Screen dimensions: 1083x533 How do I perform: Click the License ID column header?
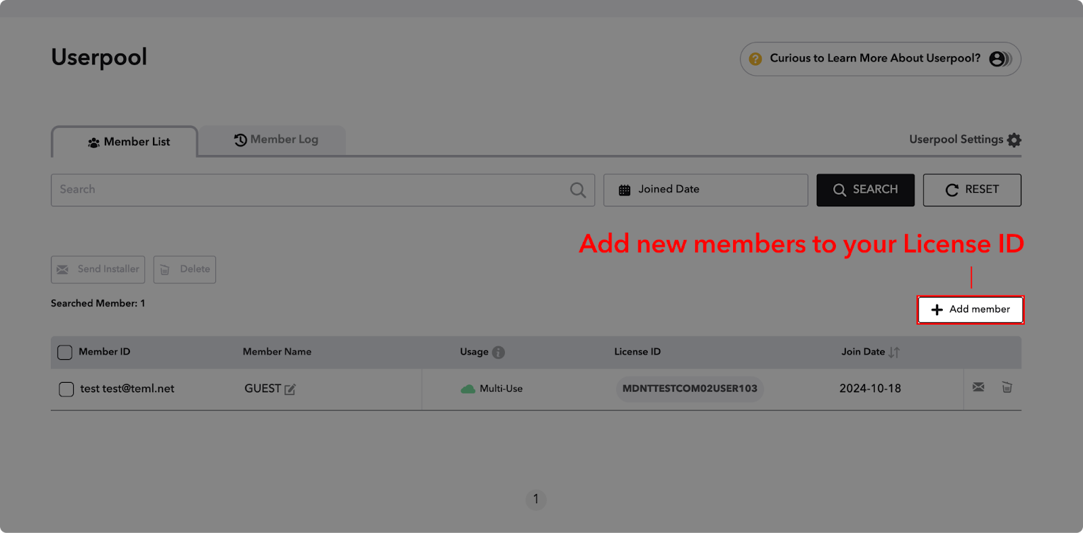pos(637,352)
